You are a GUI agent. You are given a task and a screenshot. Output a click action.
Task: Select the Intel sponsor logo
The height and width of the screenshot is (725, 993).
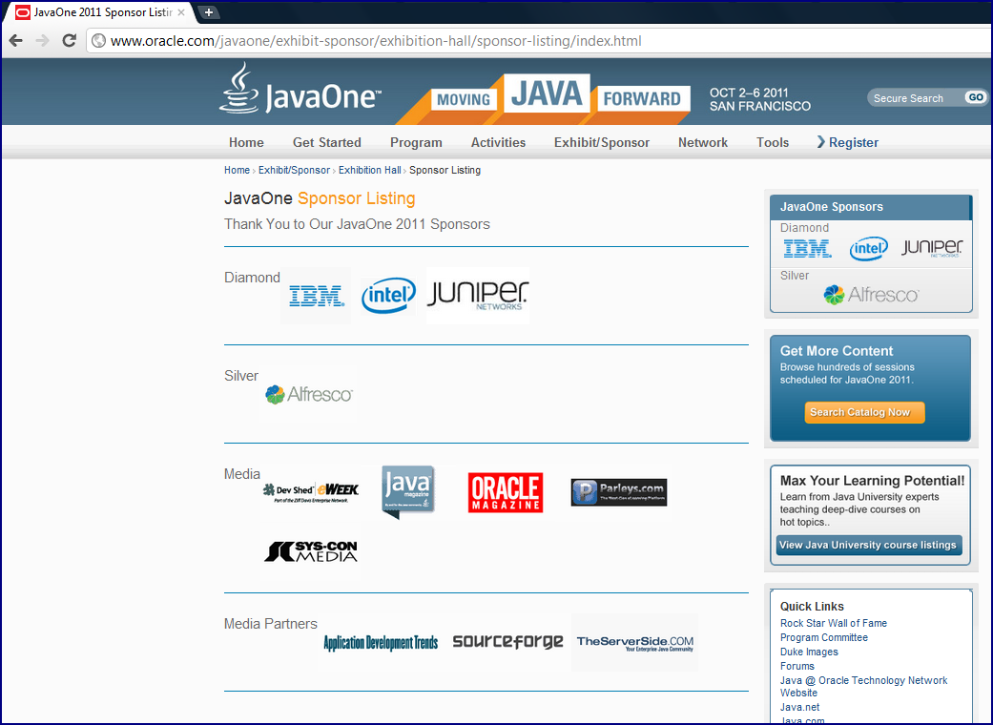point(388,297)
